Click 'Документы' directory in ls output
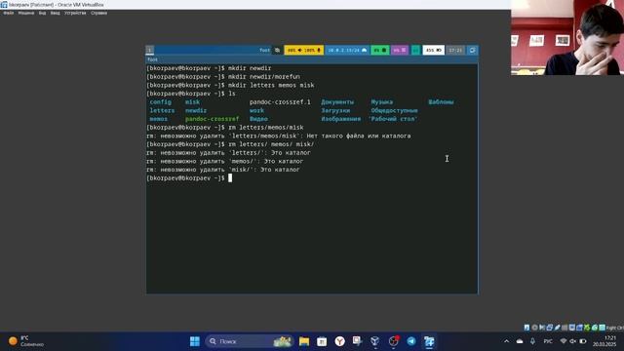The width and height of the screenshot is (624, 351). (x=337, y=102)
